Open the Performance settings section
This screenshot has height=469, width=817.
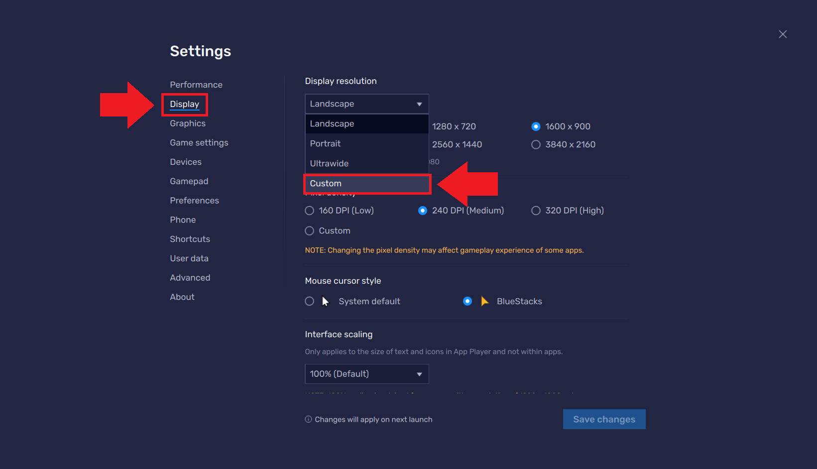(x=196, y=85)
